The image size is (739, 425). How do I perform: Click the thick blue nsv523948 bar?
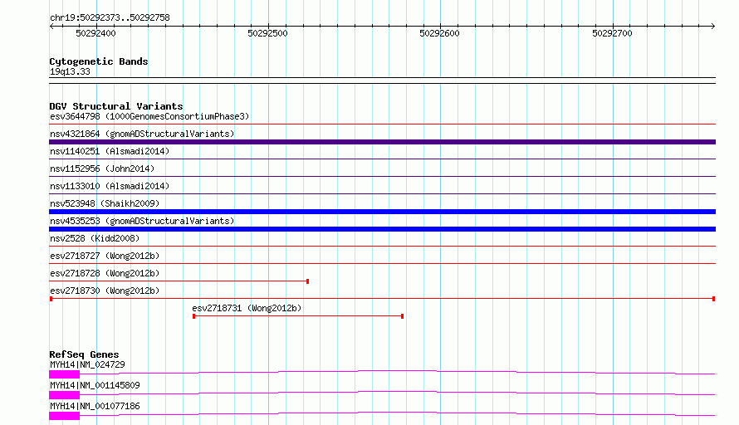[x=382, y=212]
